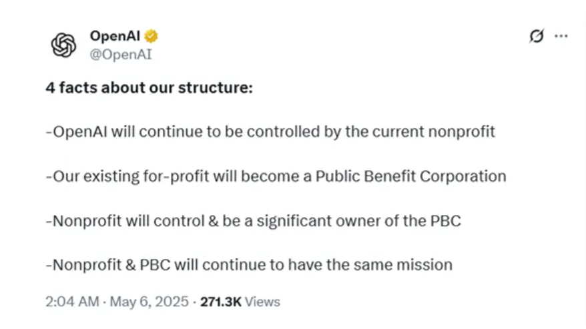The image size is (586, 329).
Task: Click the 'Public Benefit Corporation' phrase
Action: tap(410, 176)
